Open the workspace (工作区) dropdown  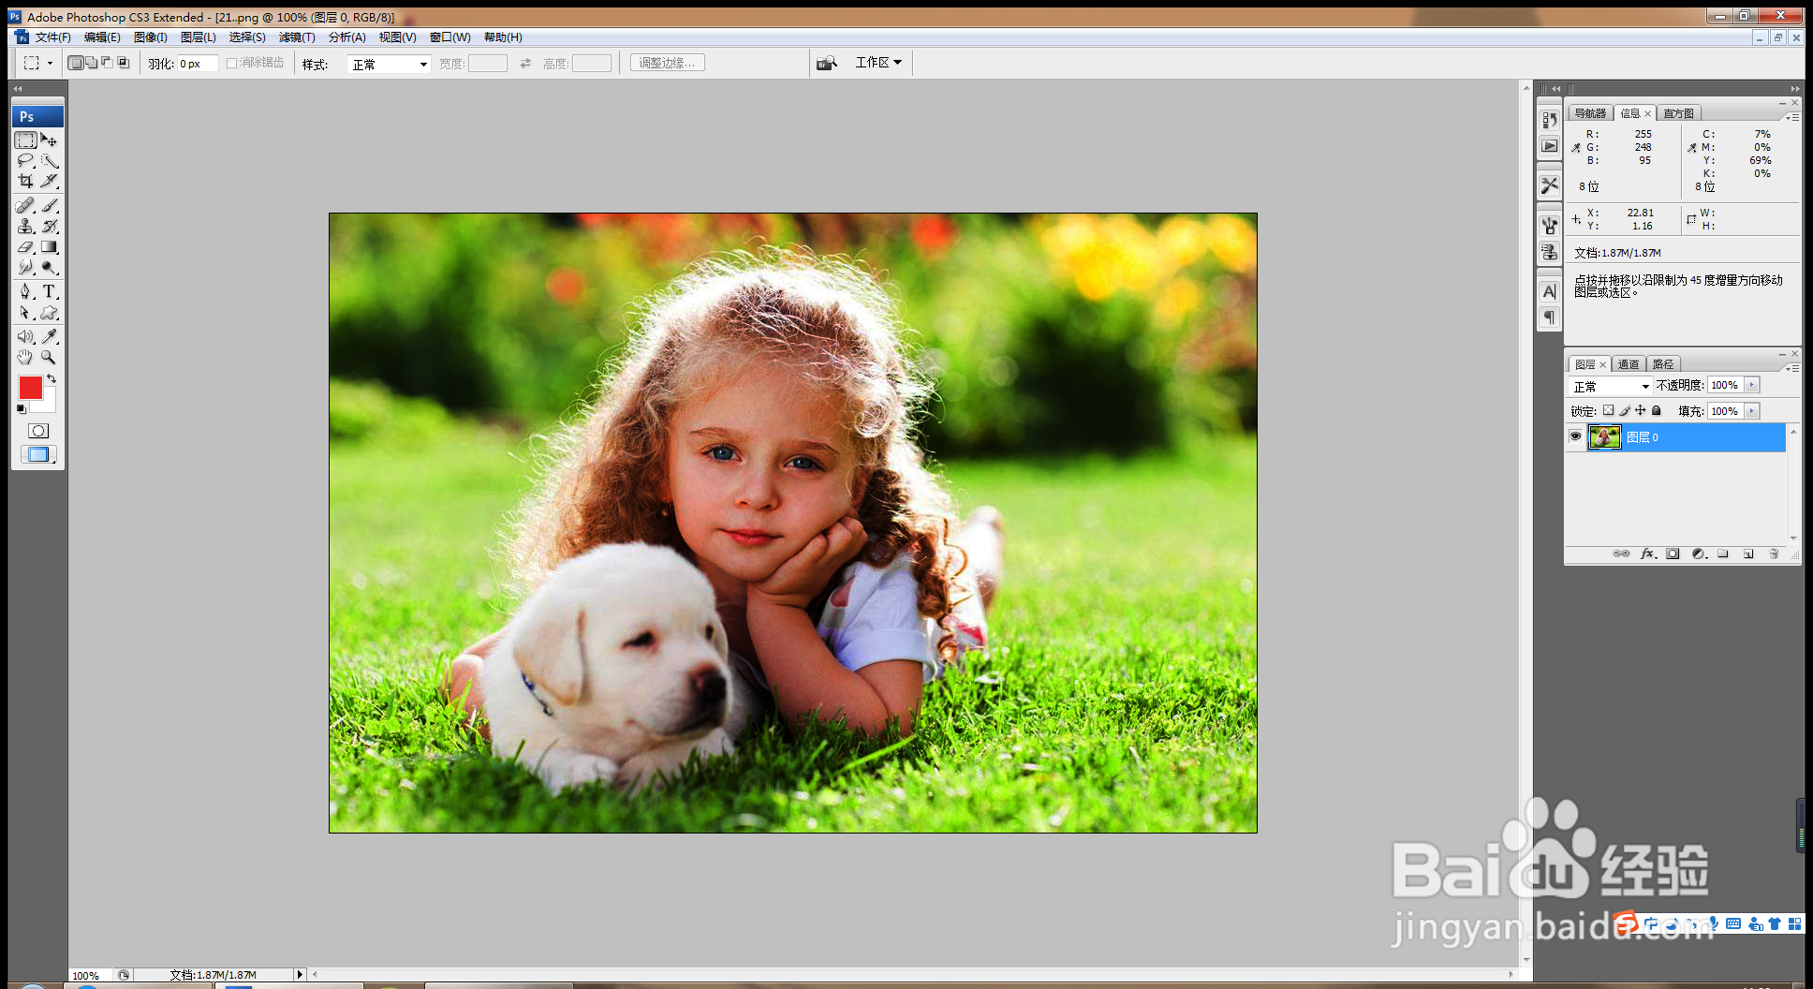[878, 63]
